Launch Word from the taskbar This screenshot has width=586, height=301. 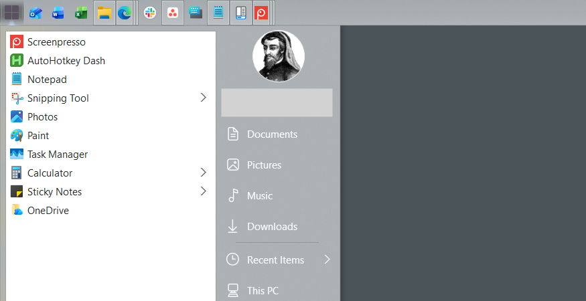coord(58,13)
